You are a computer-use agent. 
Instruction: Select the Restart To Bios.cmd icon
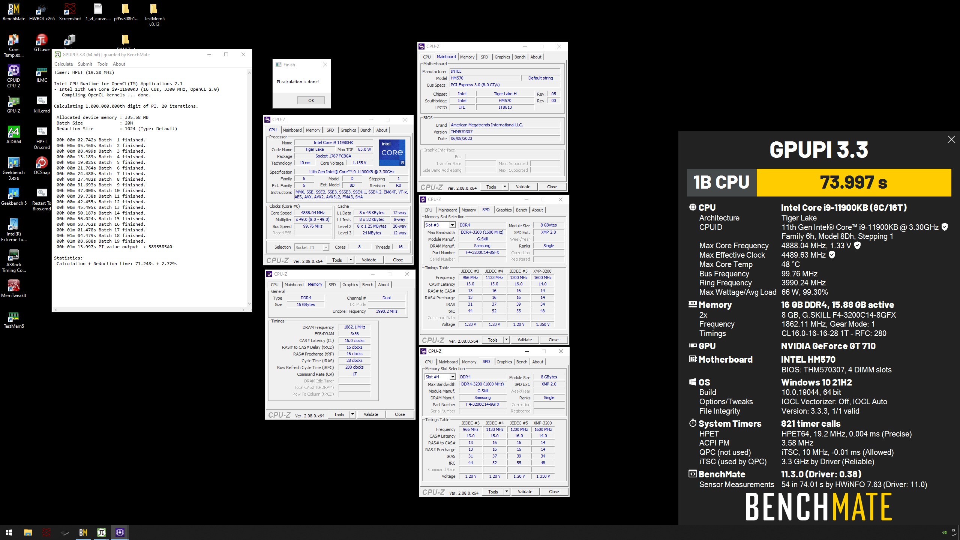42,199
